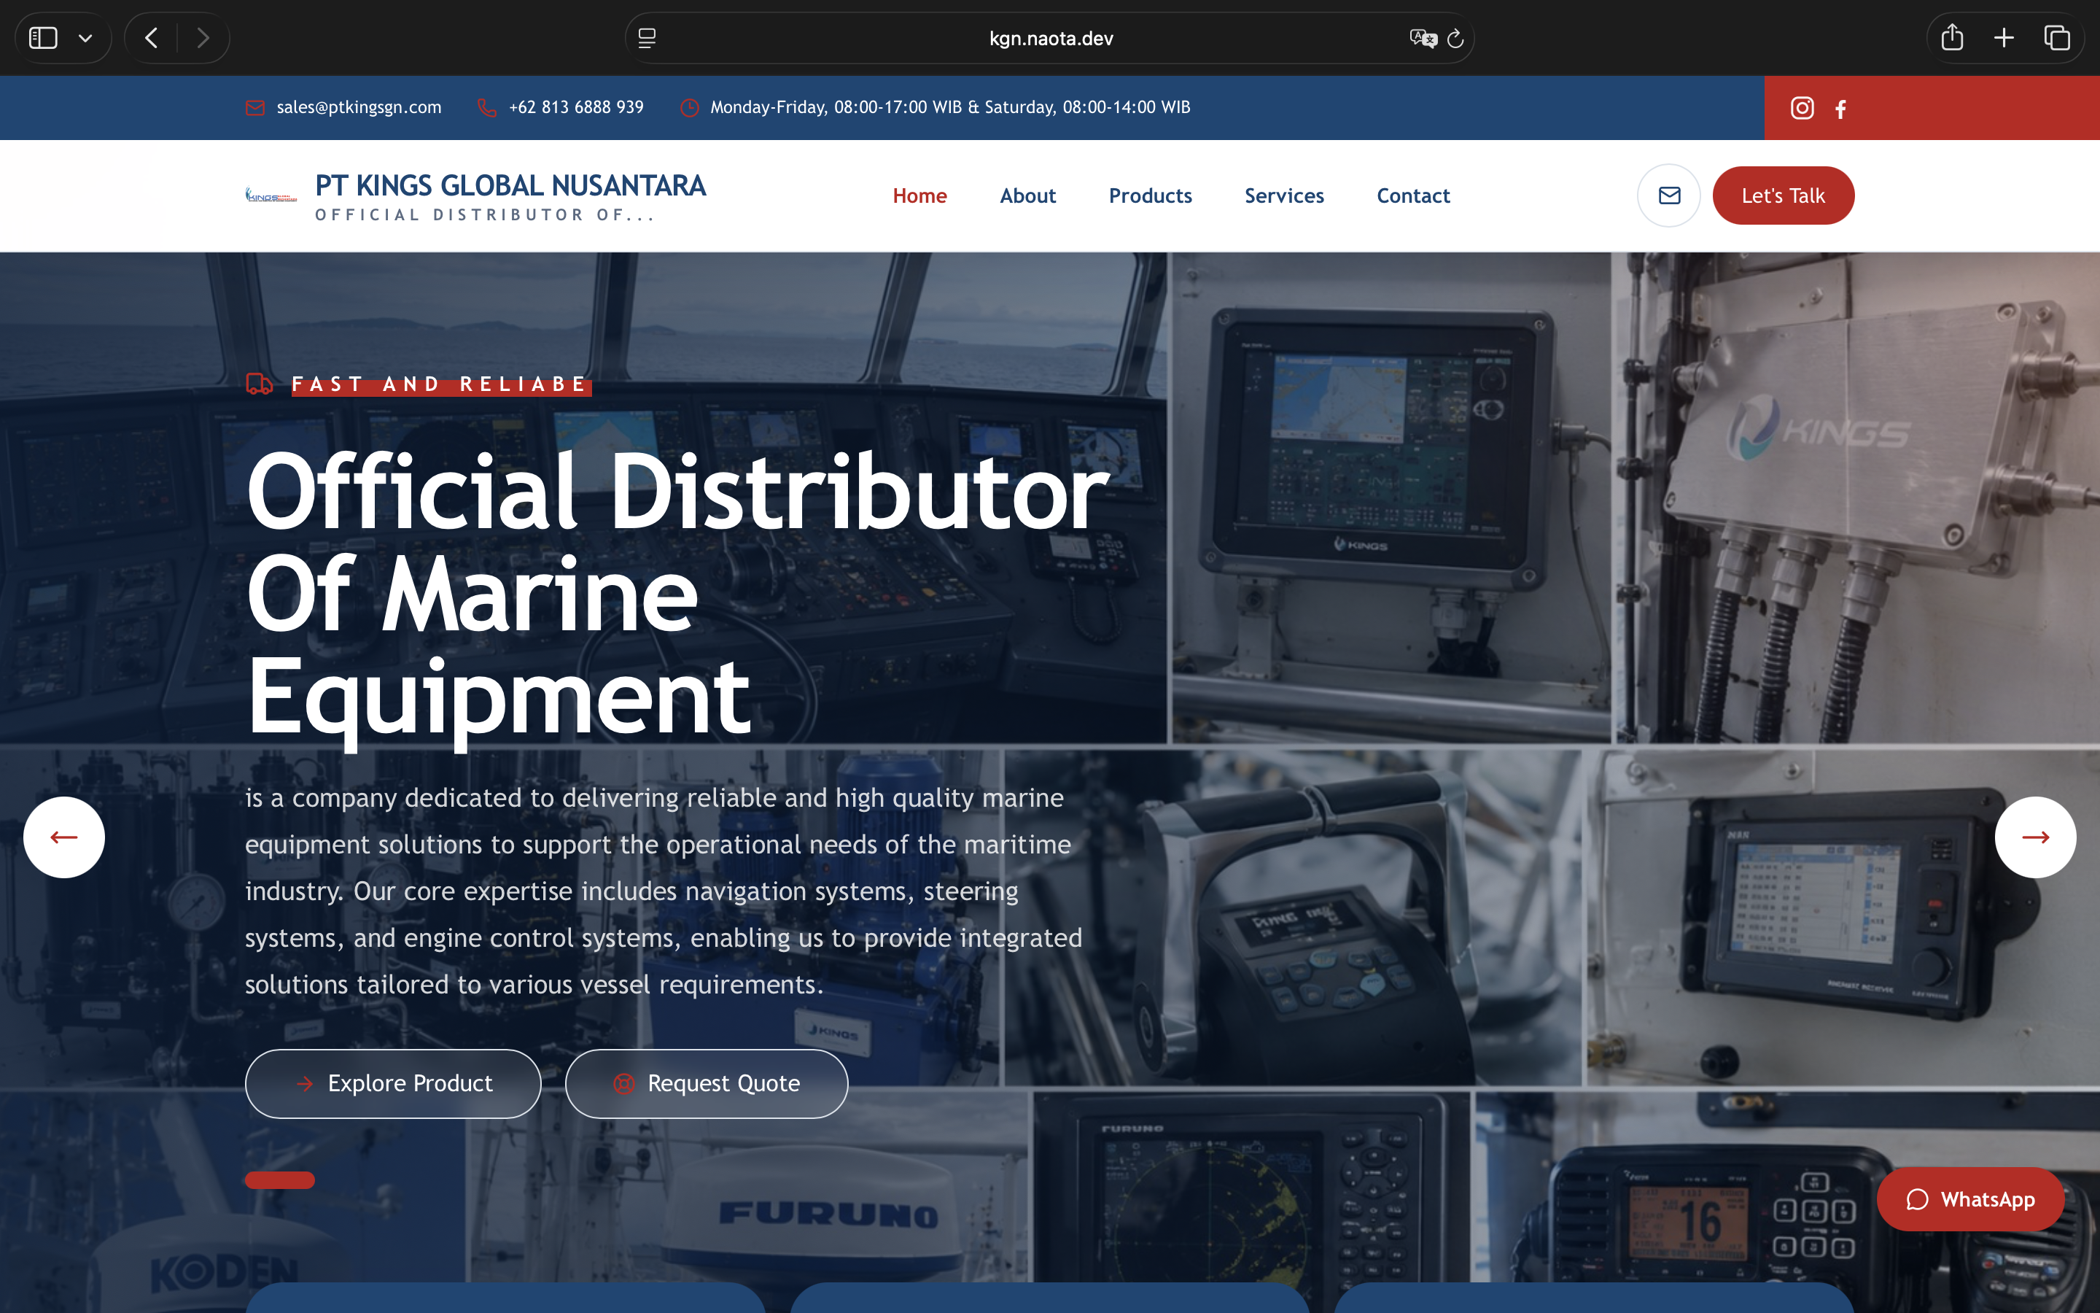Select the red slide indicator pill
This screenshot has height=1313, width=2100.
tap(279, 1180)
